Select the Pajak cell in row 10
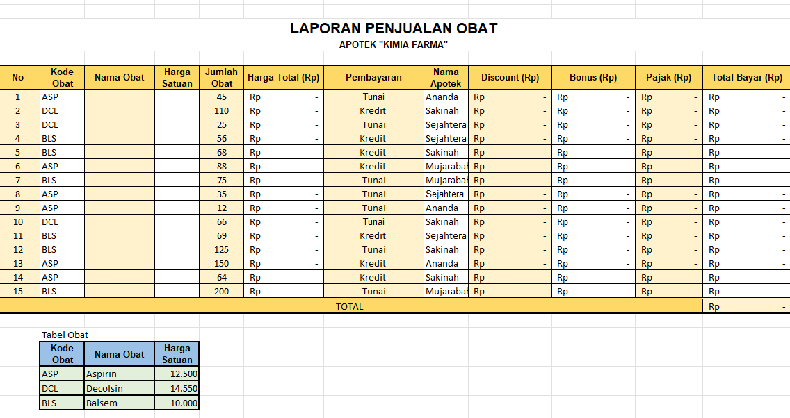The width and height of the screenshot is (790, 418). [x=668, y=221]
